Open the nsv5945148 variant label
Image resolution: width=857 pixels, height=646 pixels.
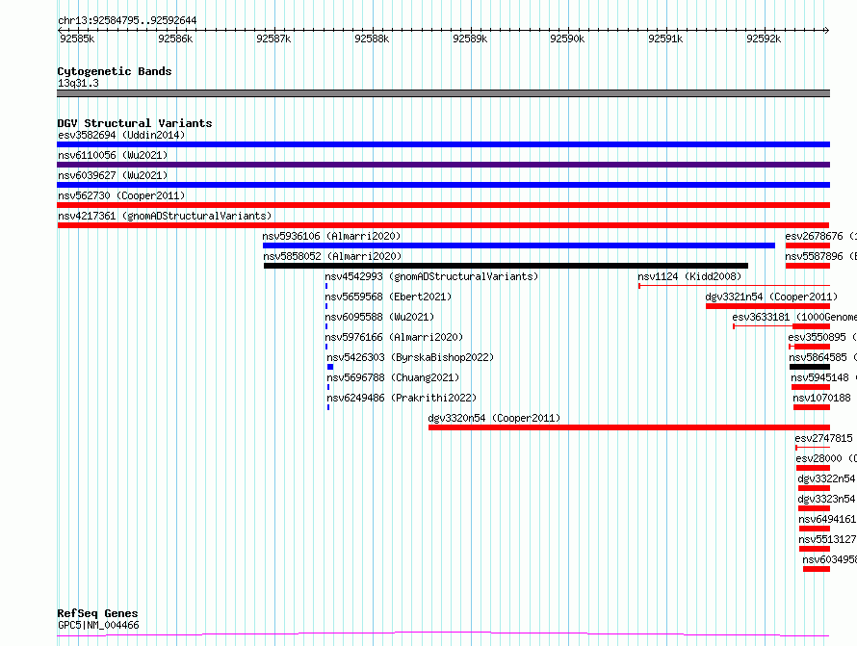point(823,377)
